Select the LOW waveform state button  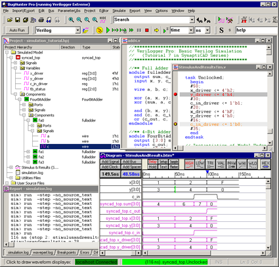point(200,164)
